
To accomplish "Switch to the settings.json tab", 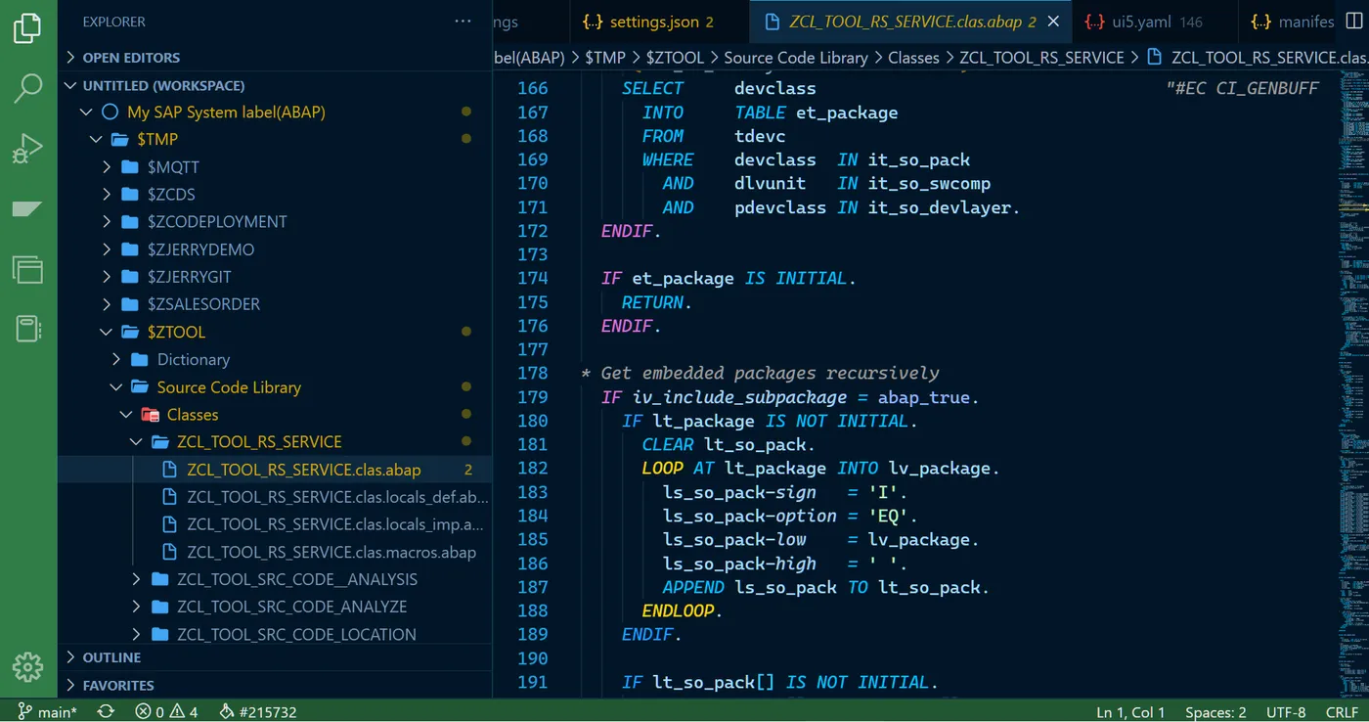I will (658, 22).
